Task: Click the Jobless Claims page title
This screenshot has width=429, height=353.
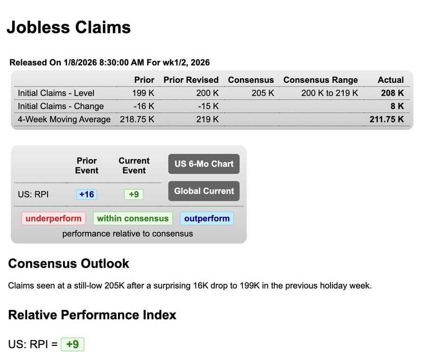Action: [x=69, y=27]
